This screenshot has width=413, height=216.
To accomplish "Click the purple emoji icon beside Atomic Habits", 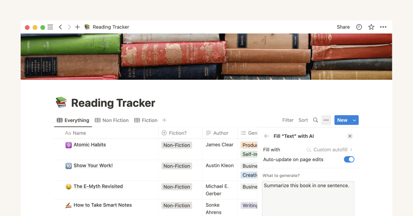I will point(68,145).
